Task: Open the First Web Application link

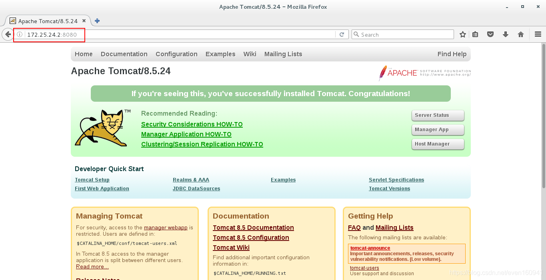Action: [102, 189]
